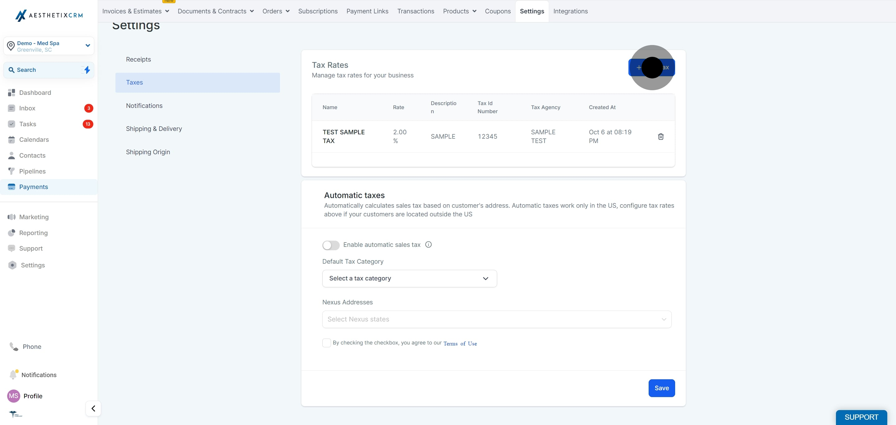Open the Terms of Use link
Image resolution: width=896 pixels, height=425 pixels.
pos(460,343)
